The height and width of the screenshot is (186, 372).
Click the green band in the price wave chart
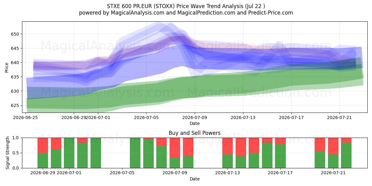pyautogui.click(x=195, y=87)
